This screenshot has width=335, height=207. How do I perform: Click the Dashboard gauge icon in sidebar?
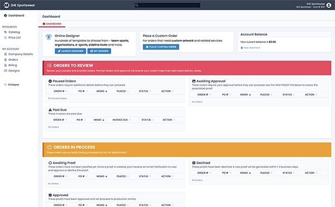(x=6, y=16)
